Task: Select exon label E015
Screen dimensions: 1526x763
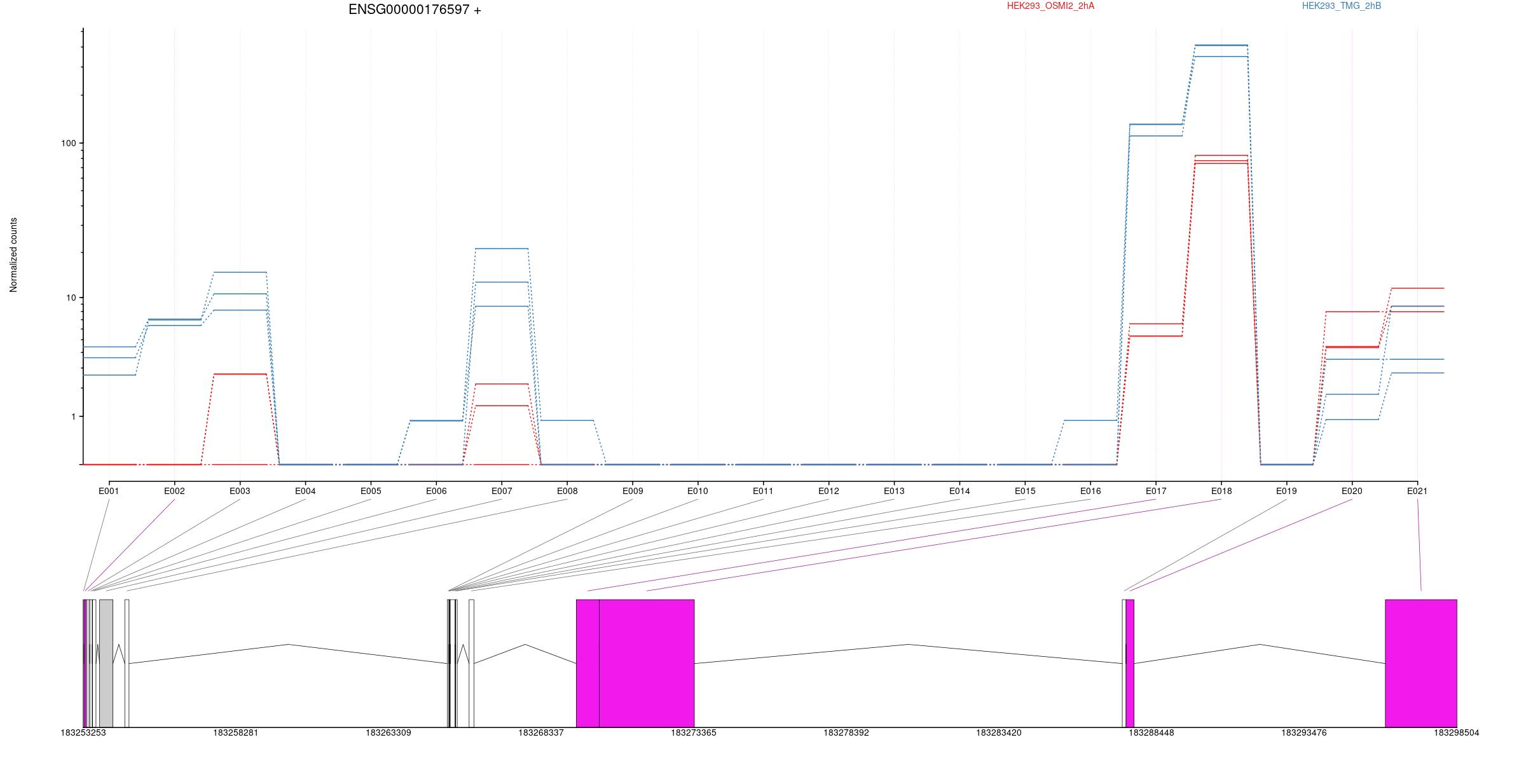Action: [1025, 491]
